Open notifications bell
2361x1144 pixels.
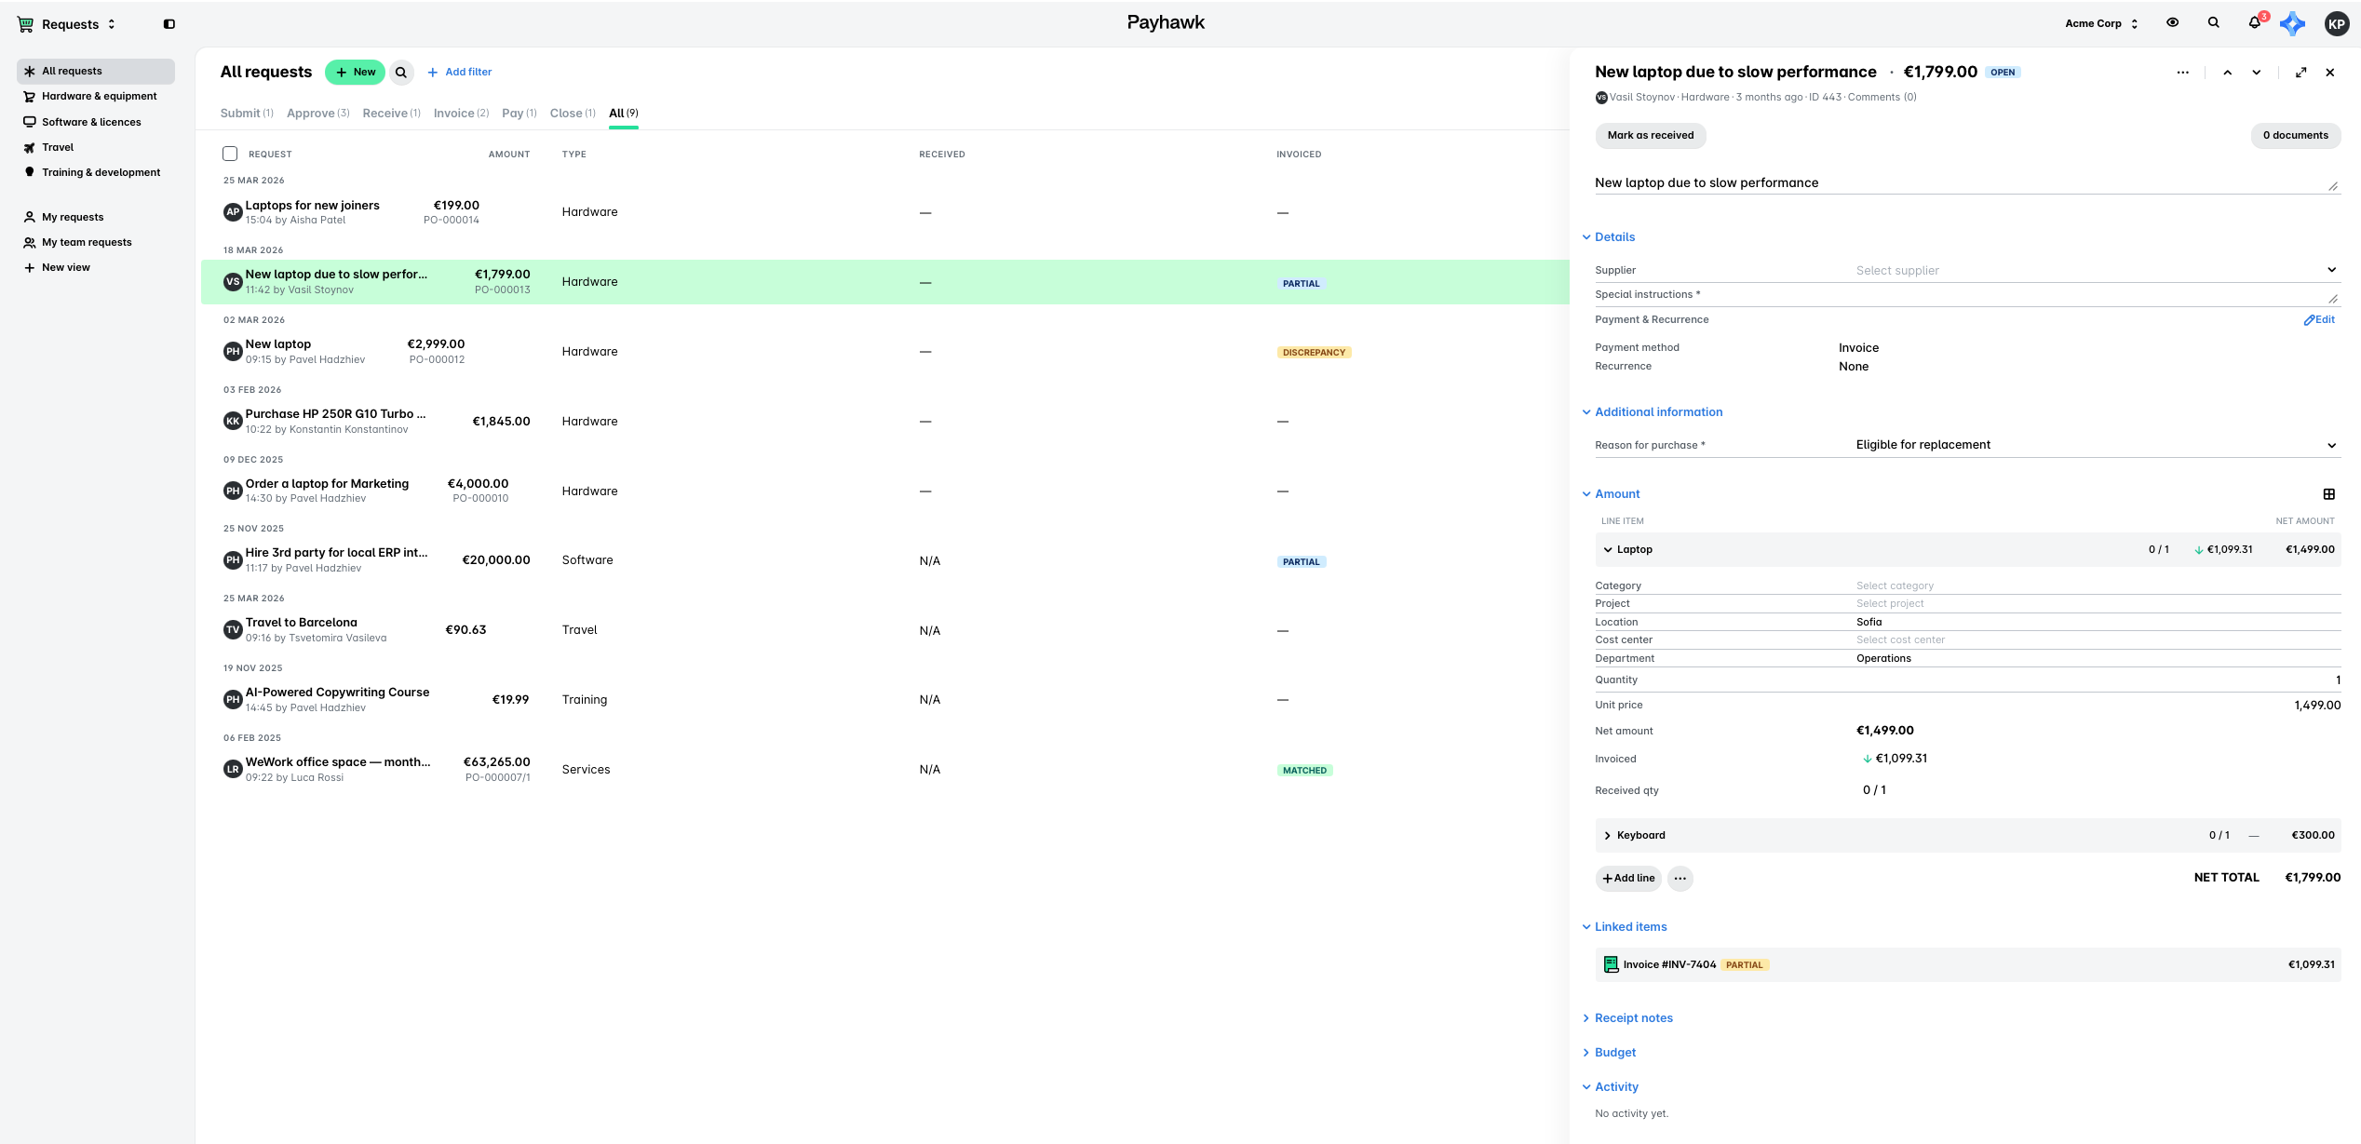coord(2254,23)
